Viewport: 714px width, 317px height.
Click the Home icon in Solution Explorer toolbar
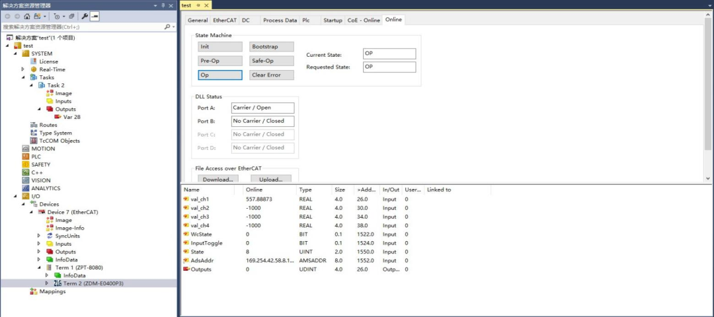coord(27,17)
